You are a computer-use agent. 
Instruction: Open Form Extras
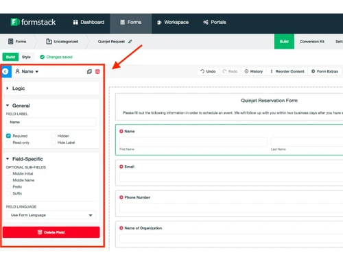coord(324,71)
